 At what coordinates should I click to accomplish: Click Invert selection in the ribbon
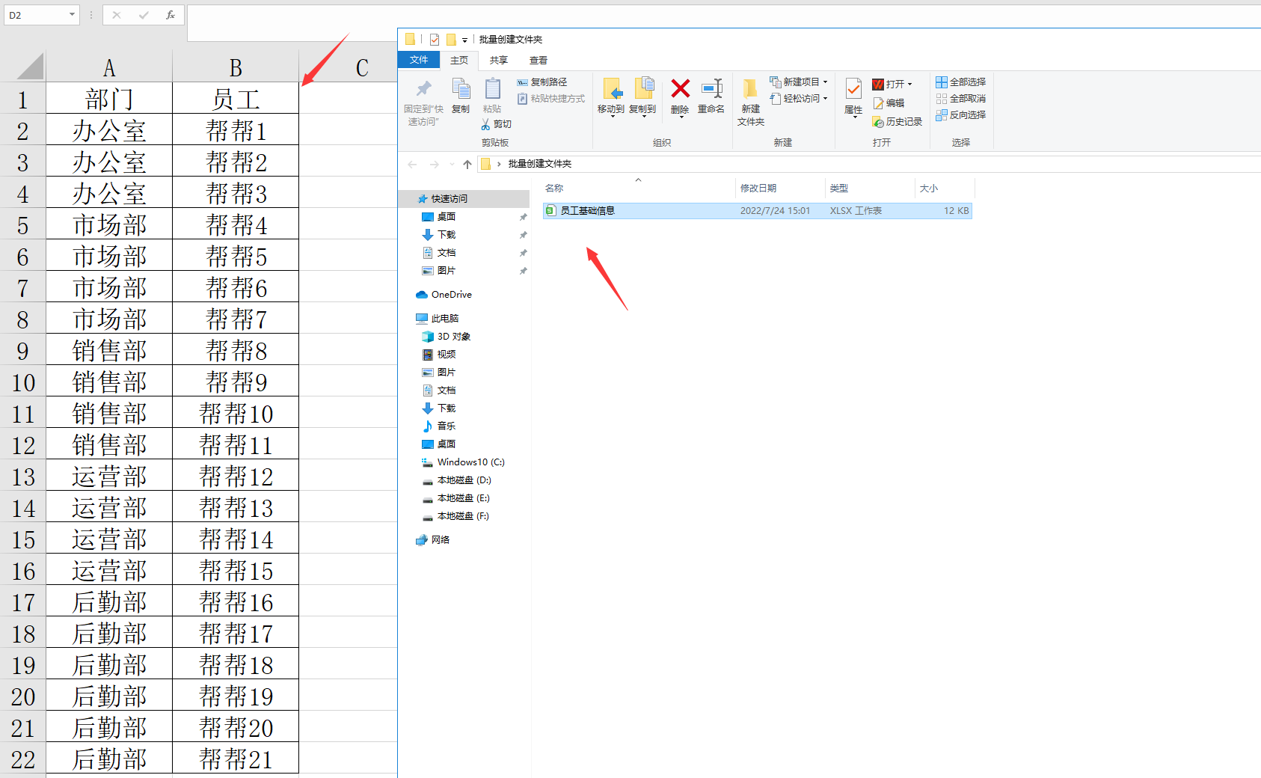[x=960, y=115]
